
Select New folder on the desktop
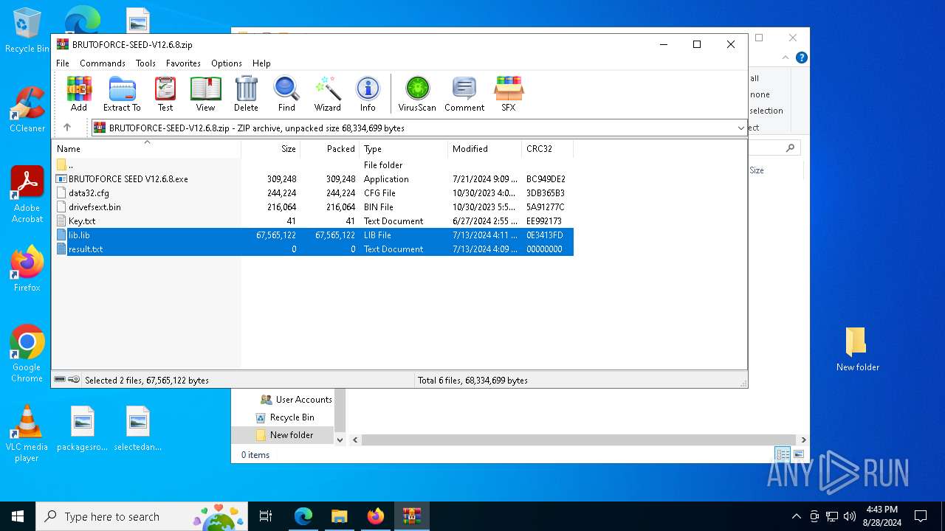coord(857,350)
